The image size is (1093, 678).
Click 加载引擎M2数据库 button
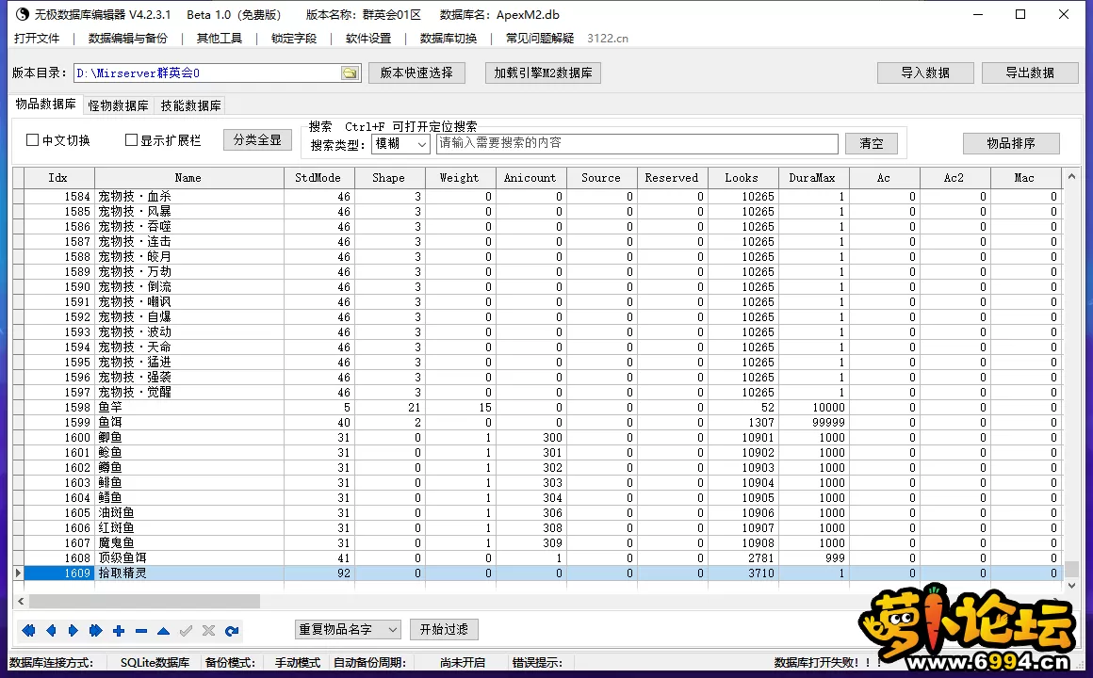click(543, 73)
